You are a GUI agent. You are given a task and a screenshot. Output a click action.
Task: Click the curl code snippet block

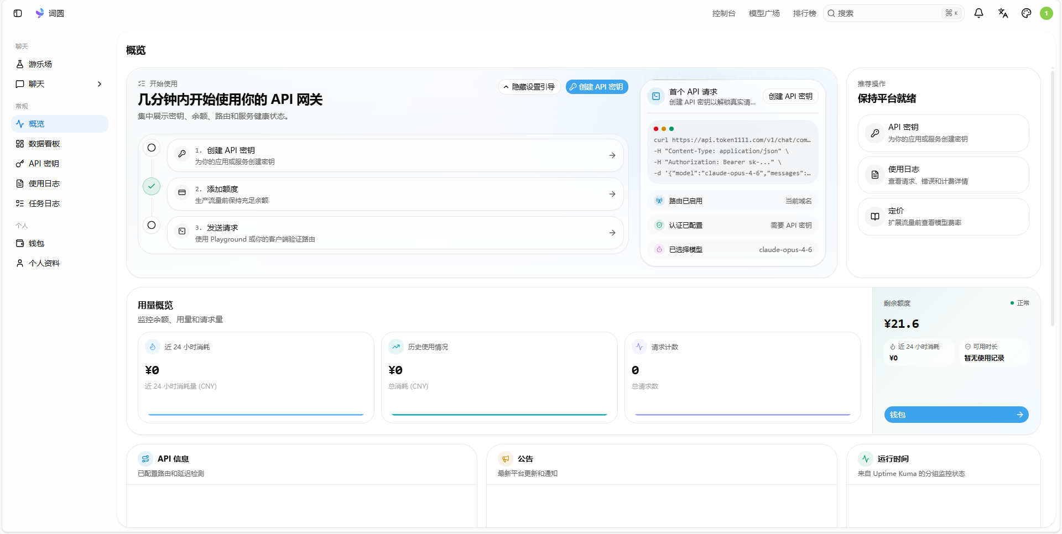click(x=733, y=151)
